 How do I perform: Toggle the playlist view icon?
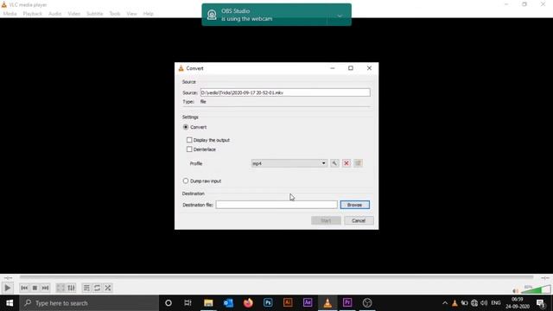86,288
